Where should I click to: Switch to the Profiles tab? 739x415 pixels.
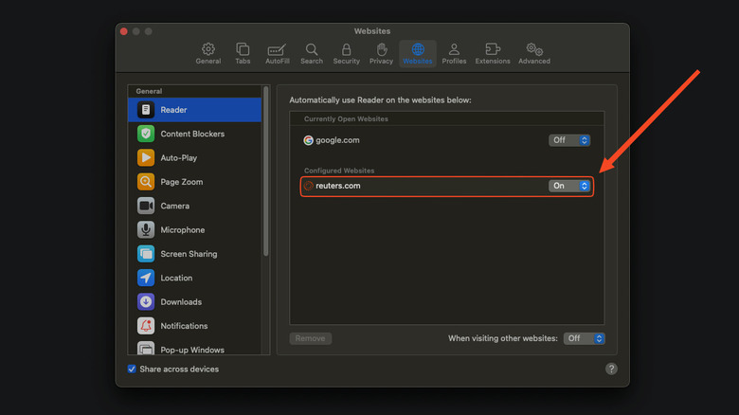(454, 53)
